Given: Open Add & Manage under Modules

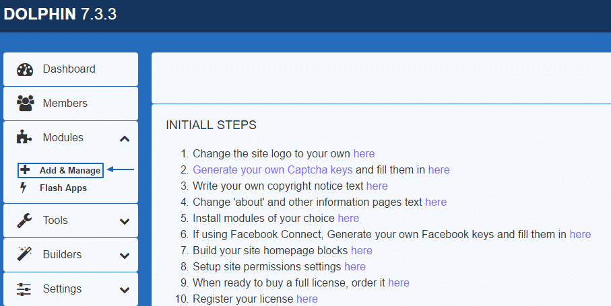Looking at the screenshot, I should pos(61,170).
